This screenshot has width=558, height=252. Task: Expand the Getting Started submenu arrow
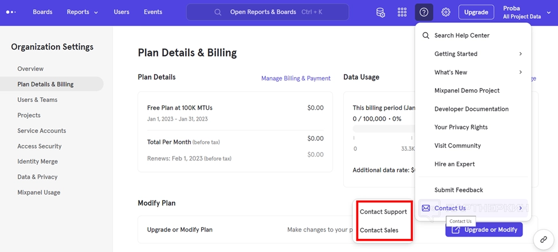pyautogui.click(x=520, y=54)
